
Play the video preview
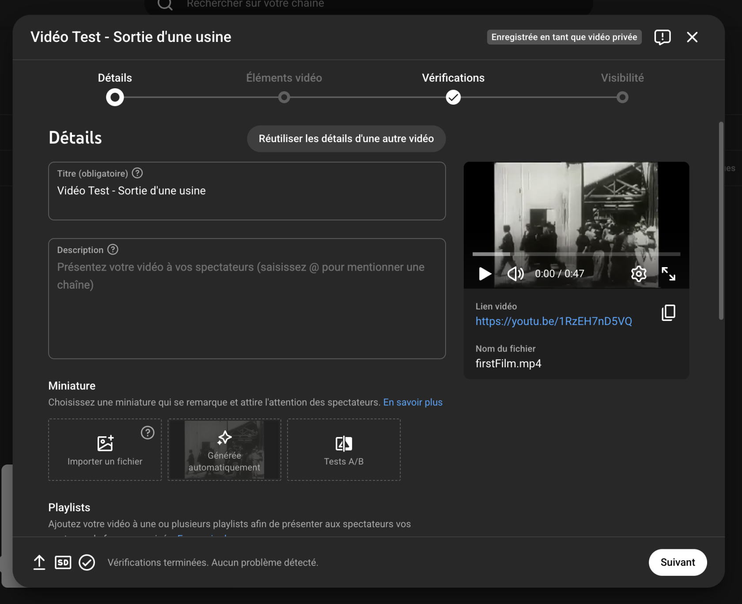(x=485, y=274)
